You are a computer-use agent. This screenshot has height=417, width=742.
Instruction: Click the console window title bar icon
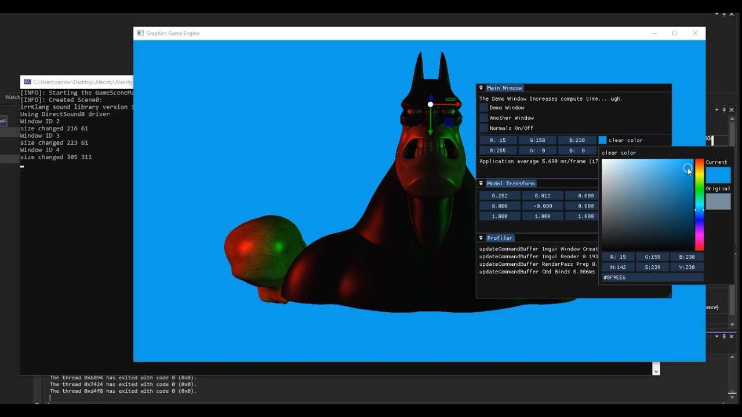pyautogui.click(x=27, y=82)
